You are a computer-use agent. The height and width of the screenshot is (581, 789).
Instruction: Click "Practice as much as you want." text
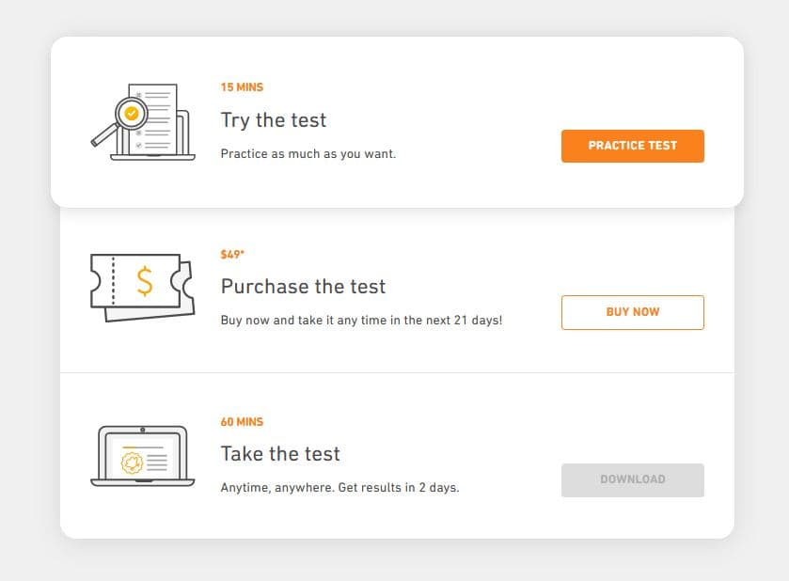[x=308, y=154]
